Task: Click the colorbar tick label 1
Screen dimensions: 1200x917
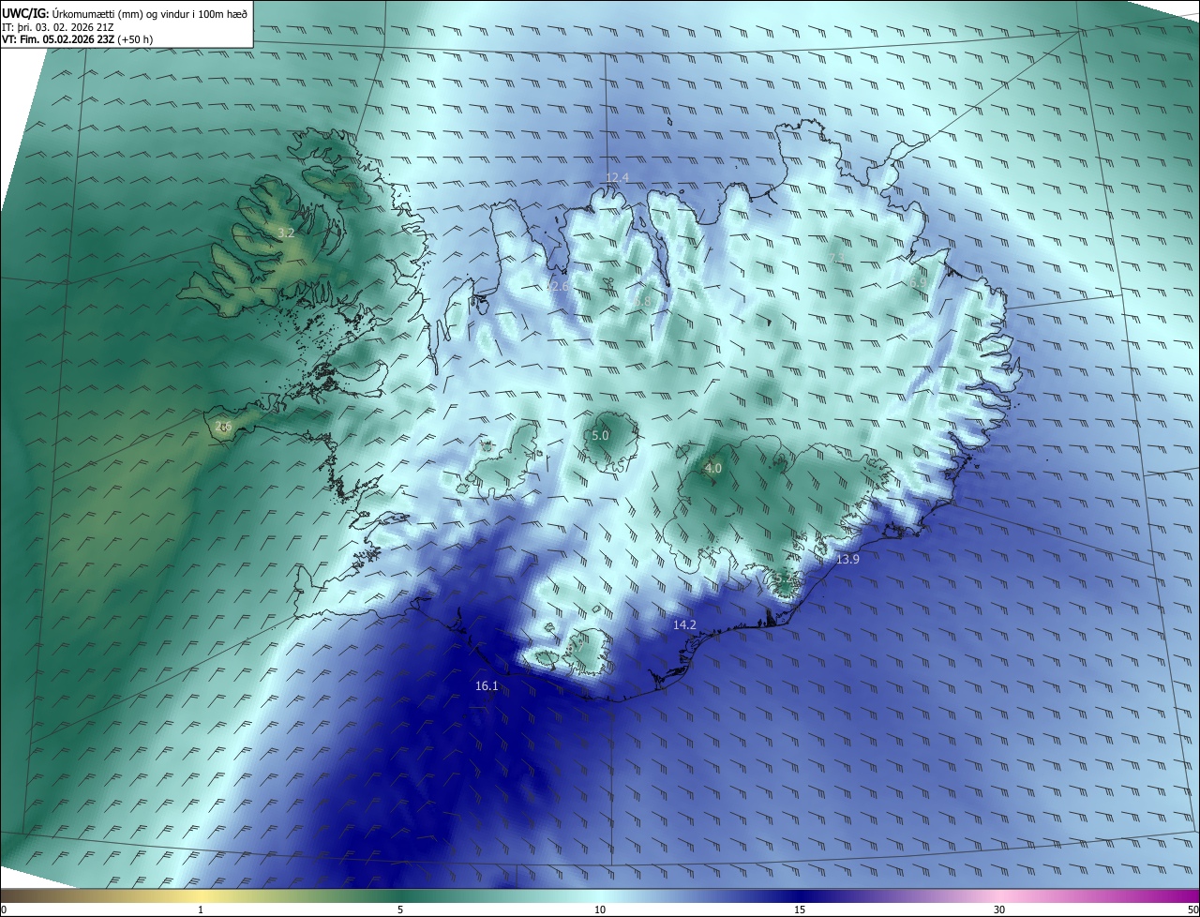Action: (201, 909)
